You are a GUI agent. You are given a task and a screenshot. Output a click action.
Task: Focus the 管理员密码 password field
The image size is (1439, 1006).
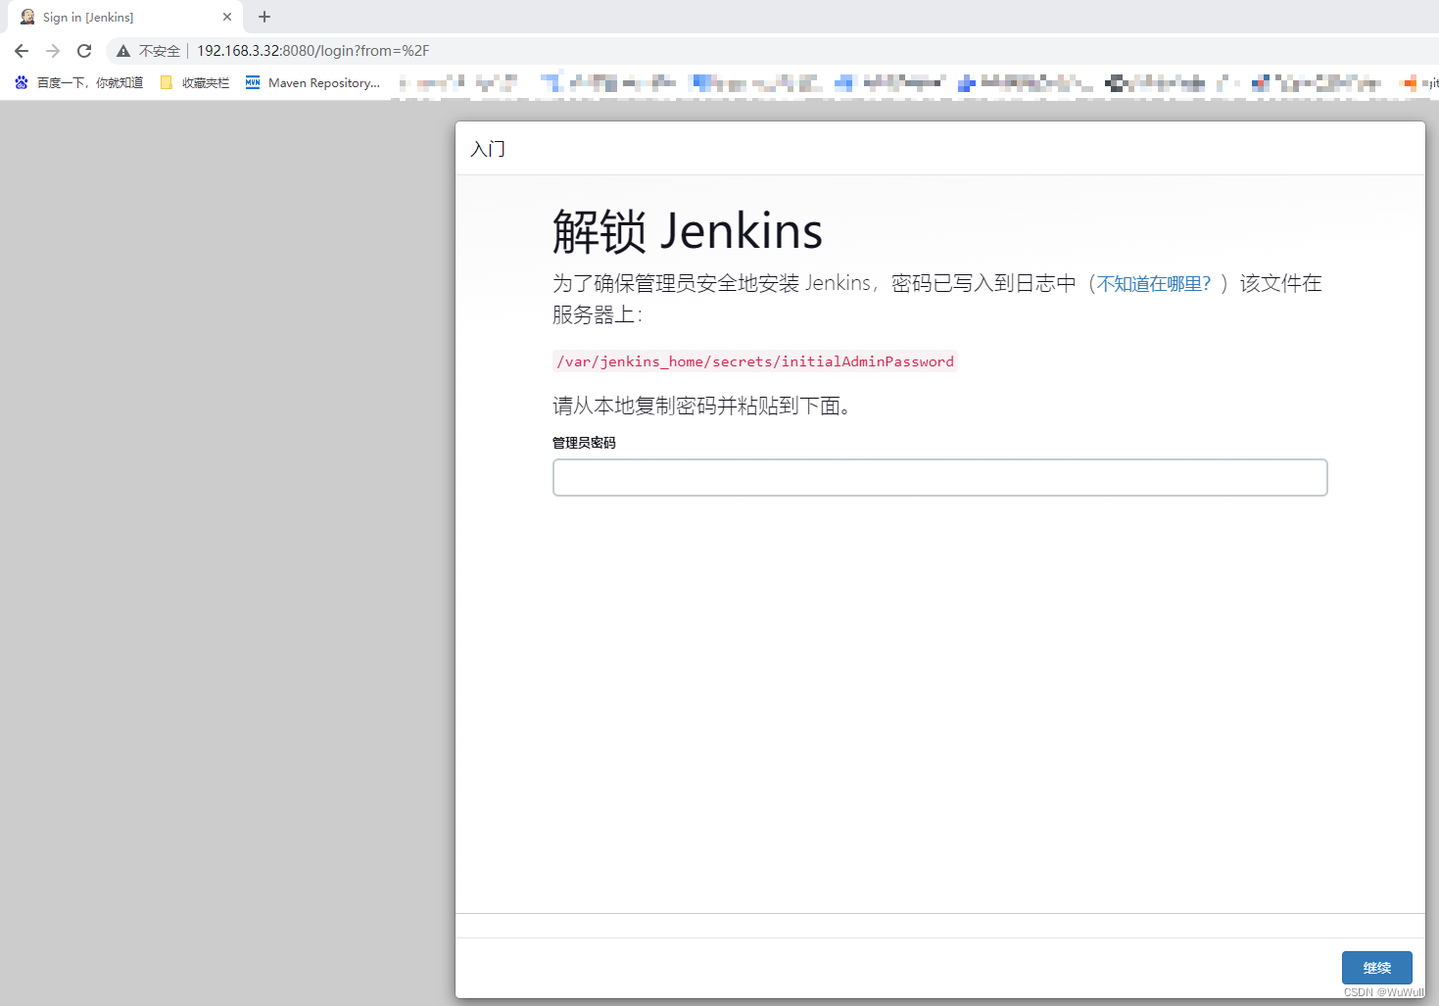tap(940, 478)
